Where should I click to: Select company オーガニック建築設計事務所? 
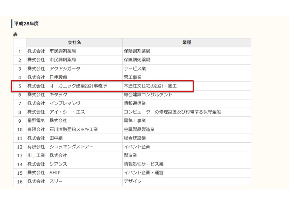tap(78, 86)
